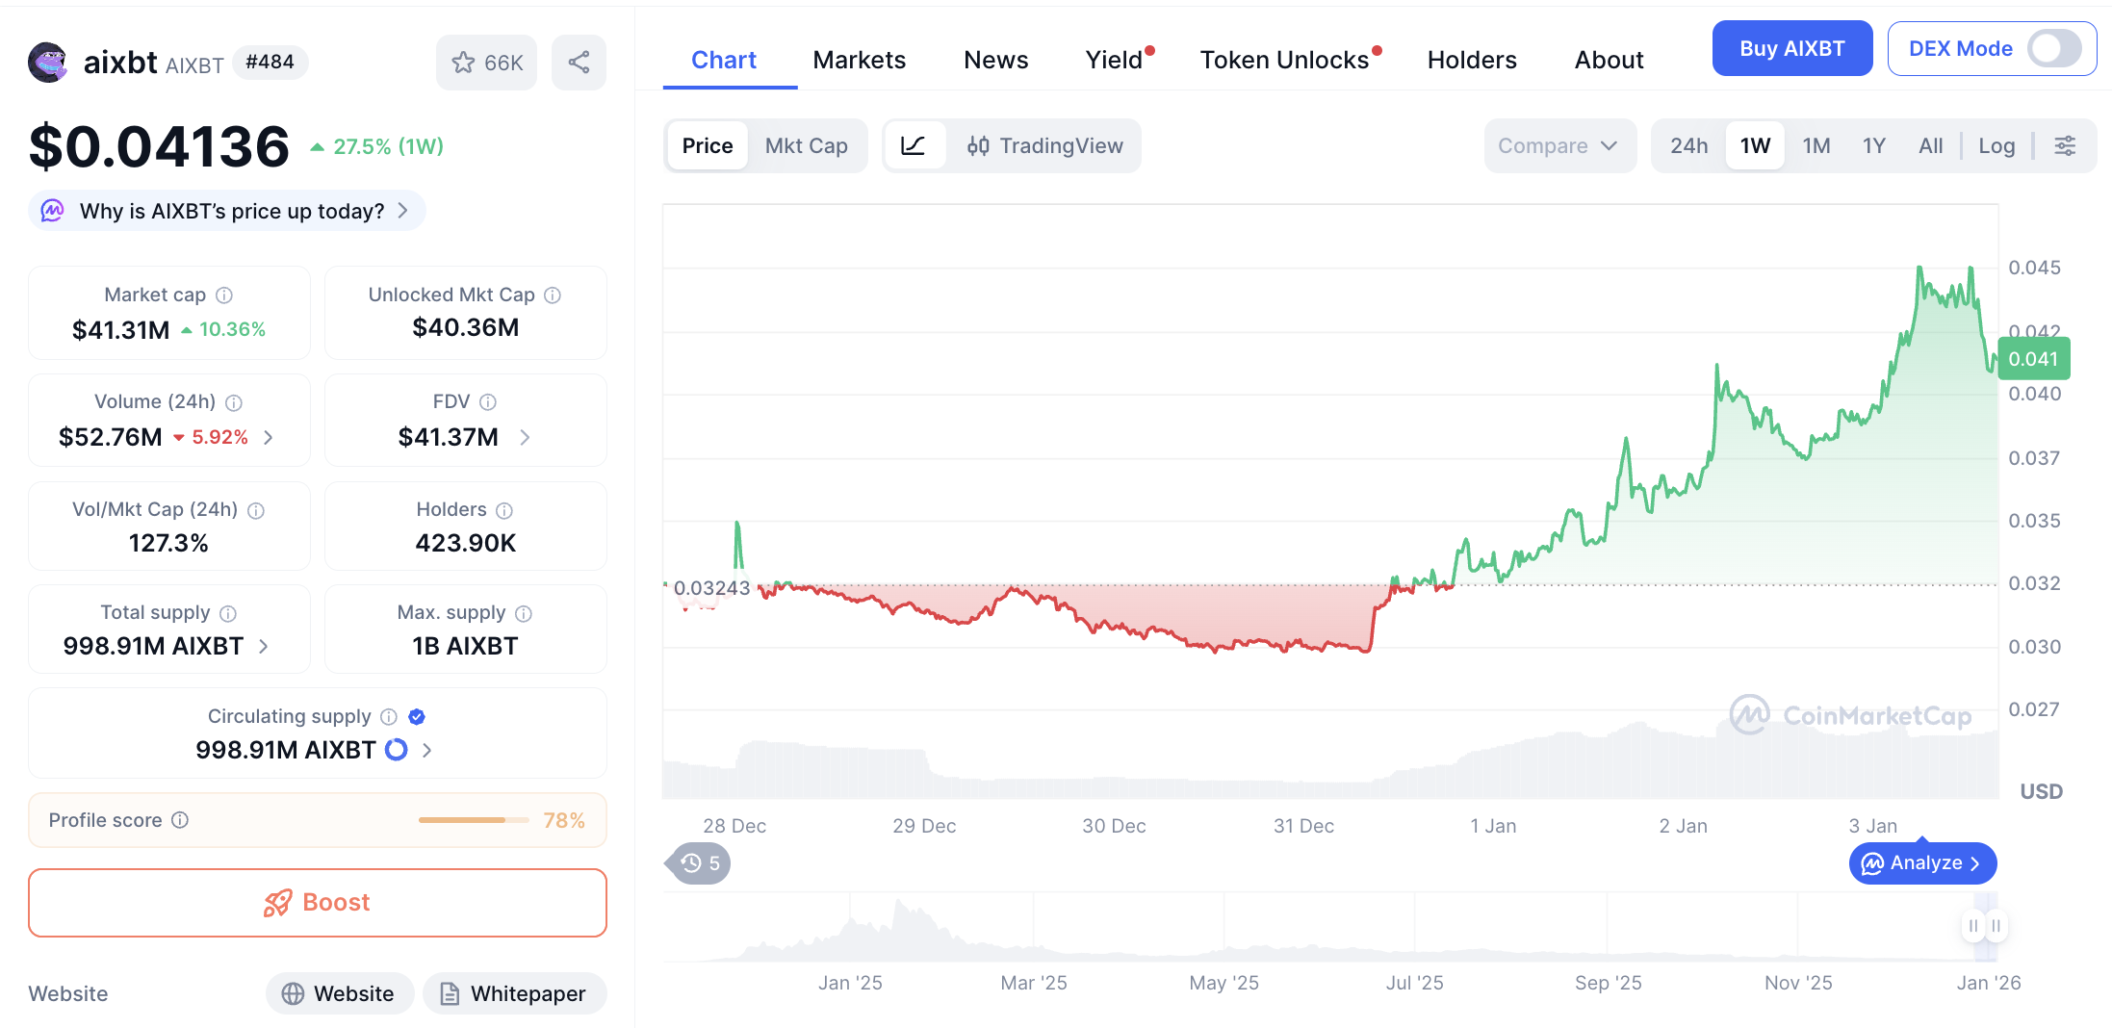
Task: Switch chart to Mkt Cap view
Action: (x=806, y=145)
